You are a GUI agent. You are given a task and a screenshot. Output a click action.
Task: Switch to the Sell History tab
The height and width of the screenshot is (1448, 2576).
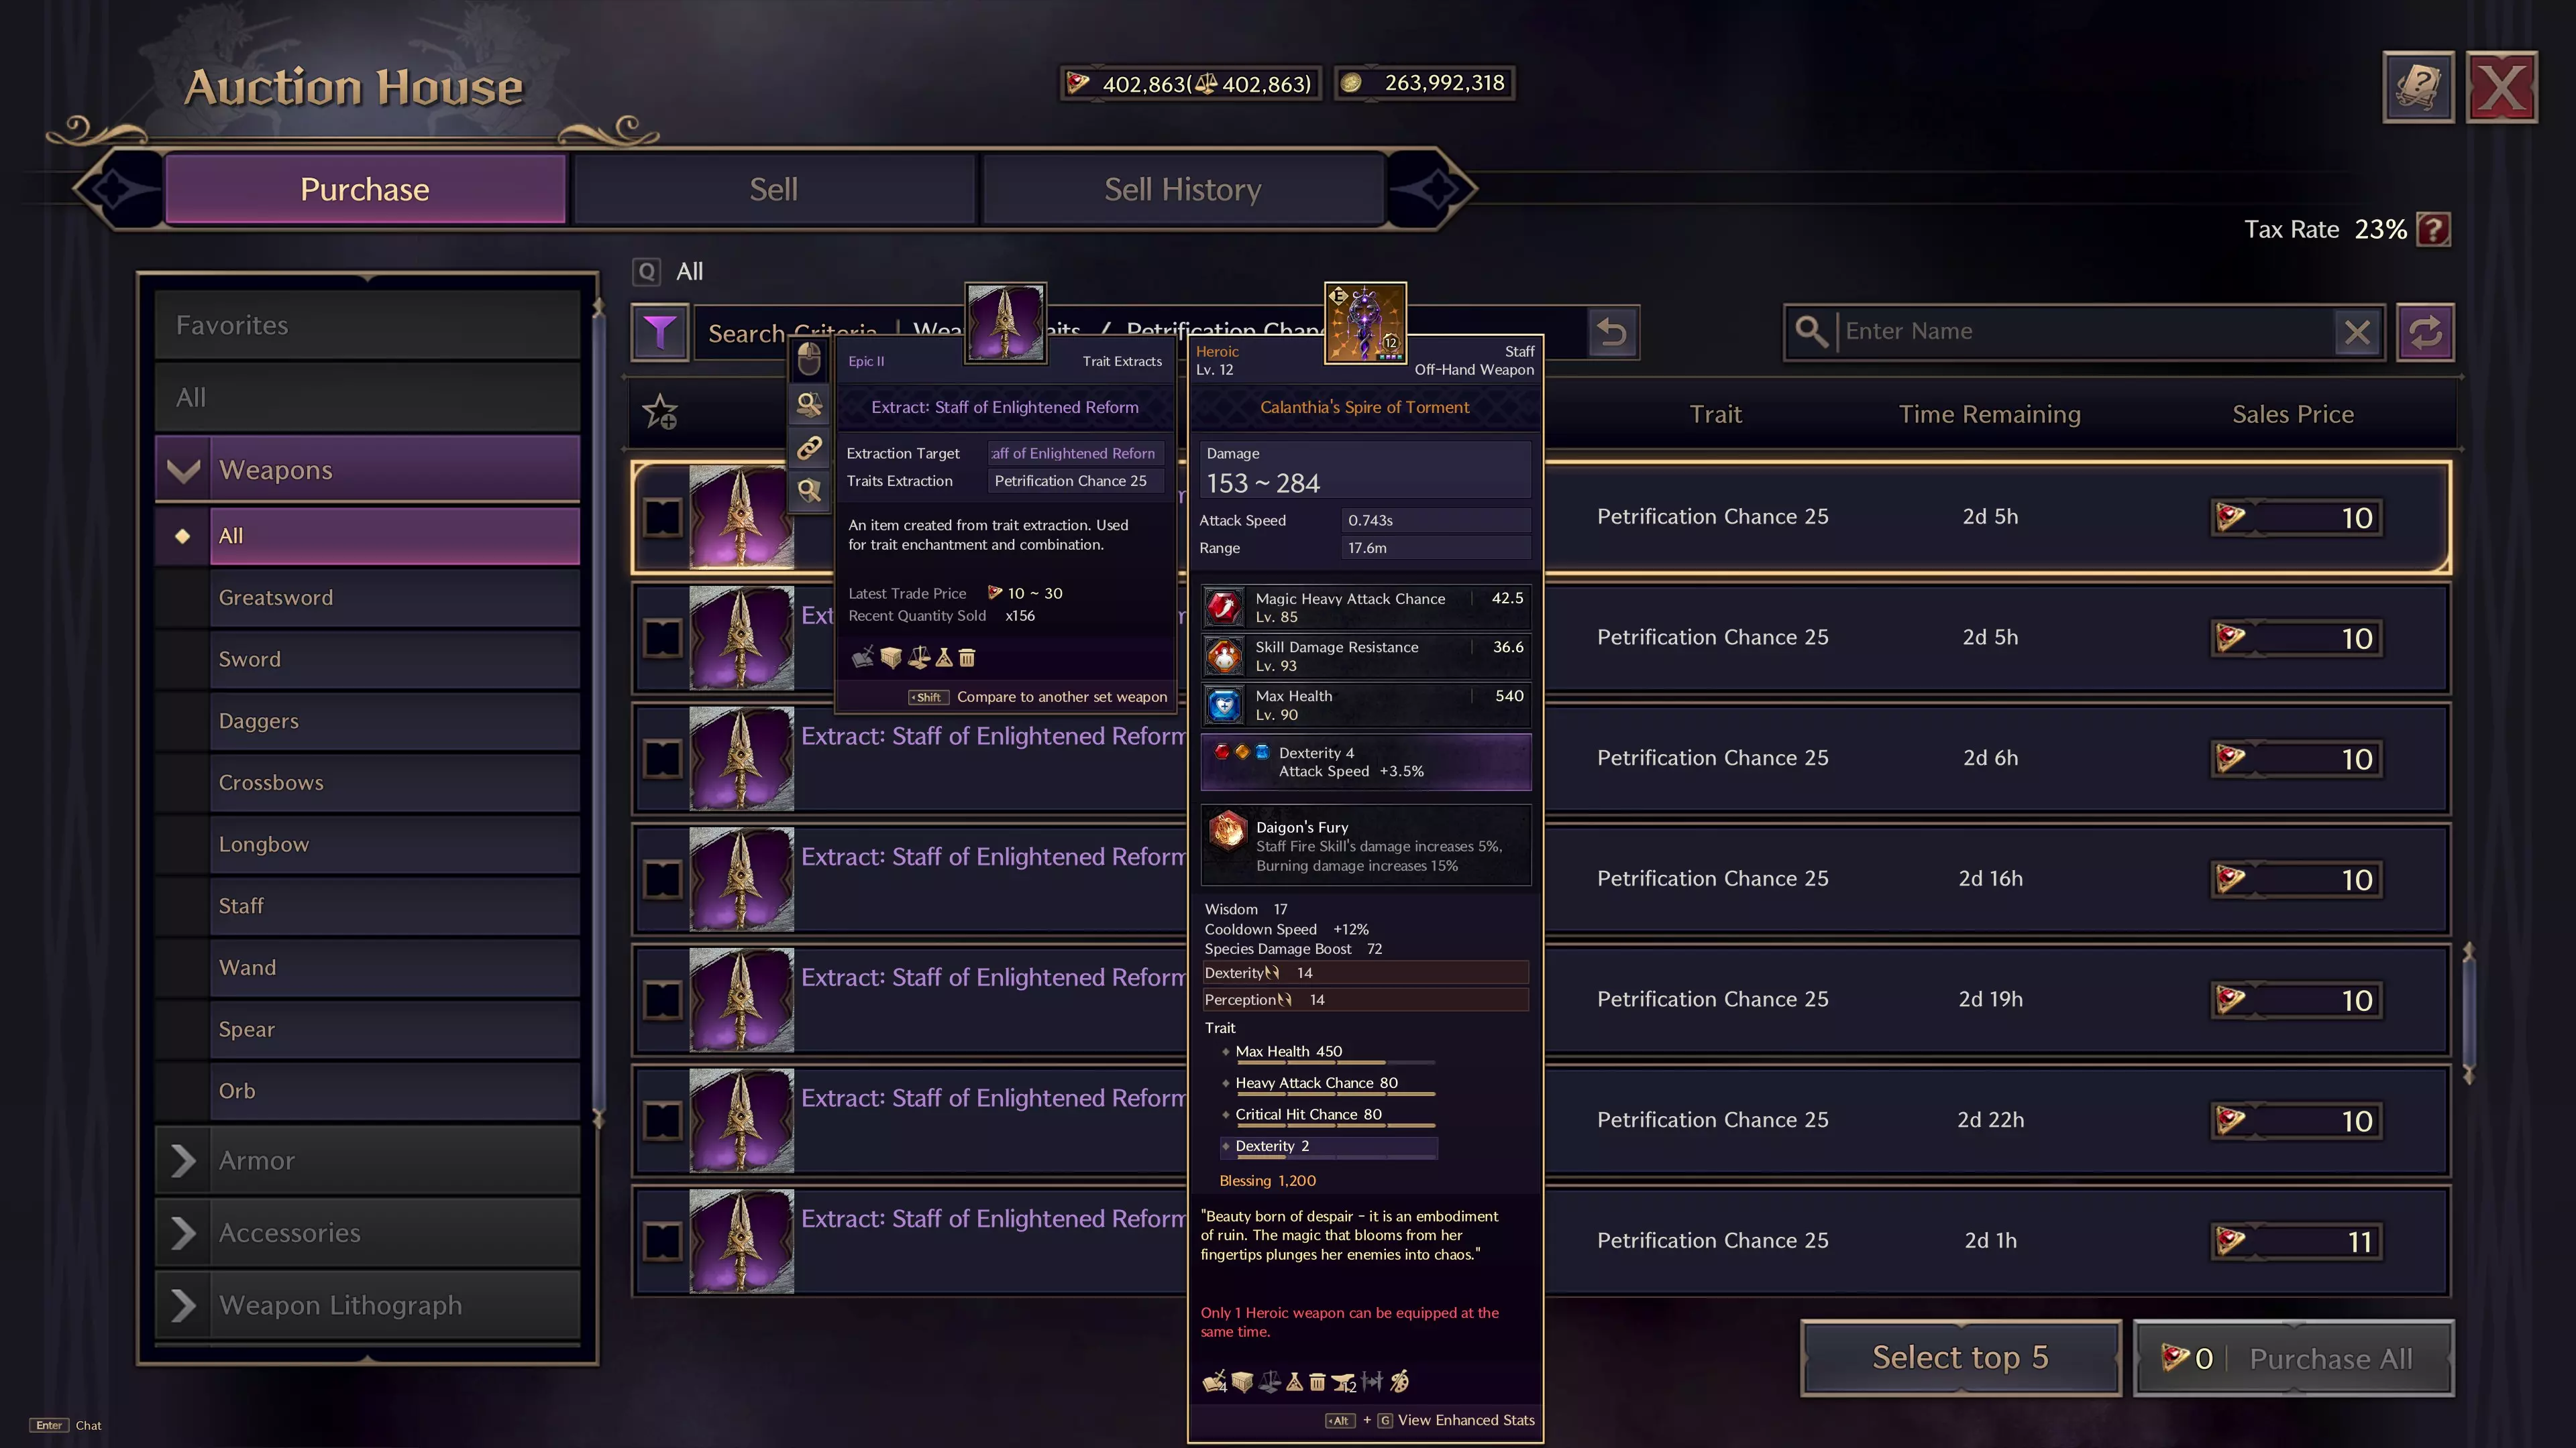point(1183,189)
